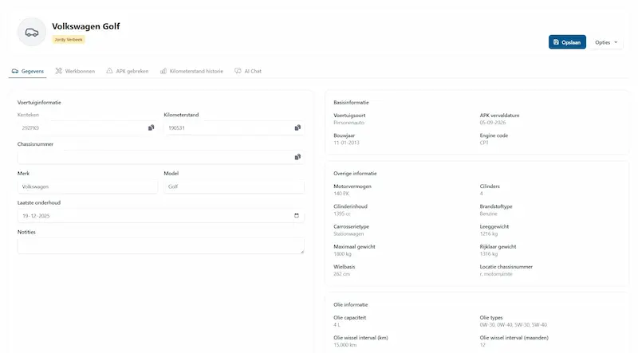Viewport: 638px width, 353px height.
Task: Click the car icon on the Gegevens tab
Action: 15,71
